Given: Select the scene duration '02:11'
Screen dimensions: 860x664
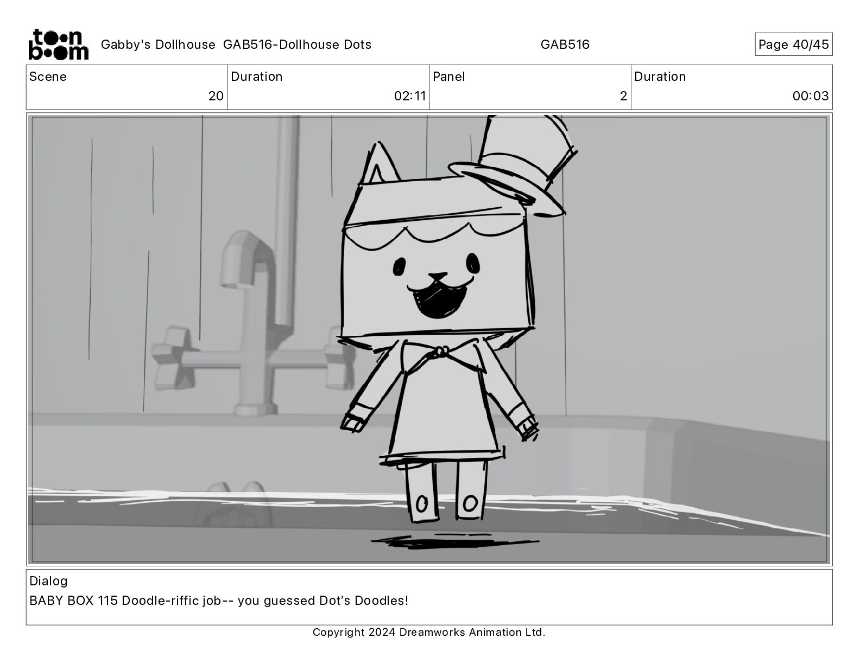Looking at the screenshot, I should 410,96.
